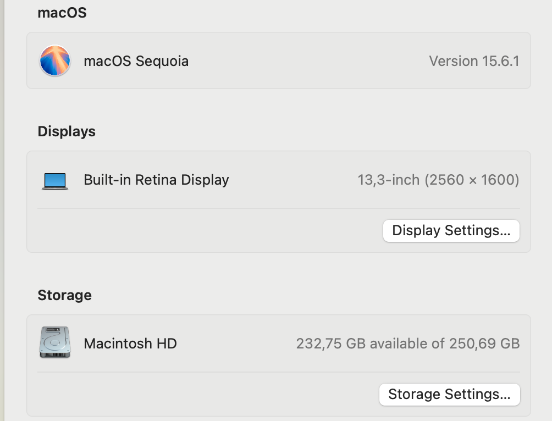The image size is (552, 421).
Task: Click the Storage section heading
Action: click(64, 295)
